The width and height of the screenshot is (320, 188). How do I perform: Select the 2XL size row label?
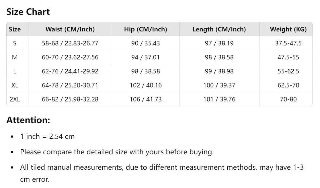15,99
